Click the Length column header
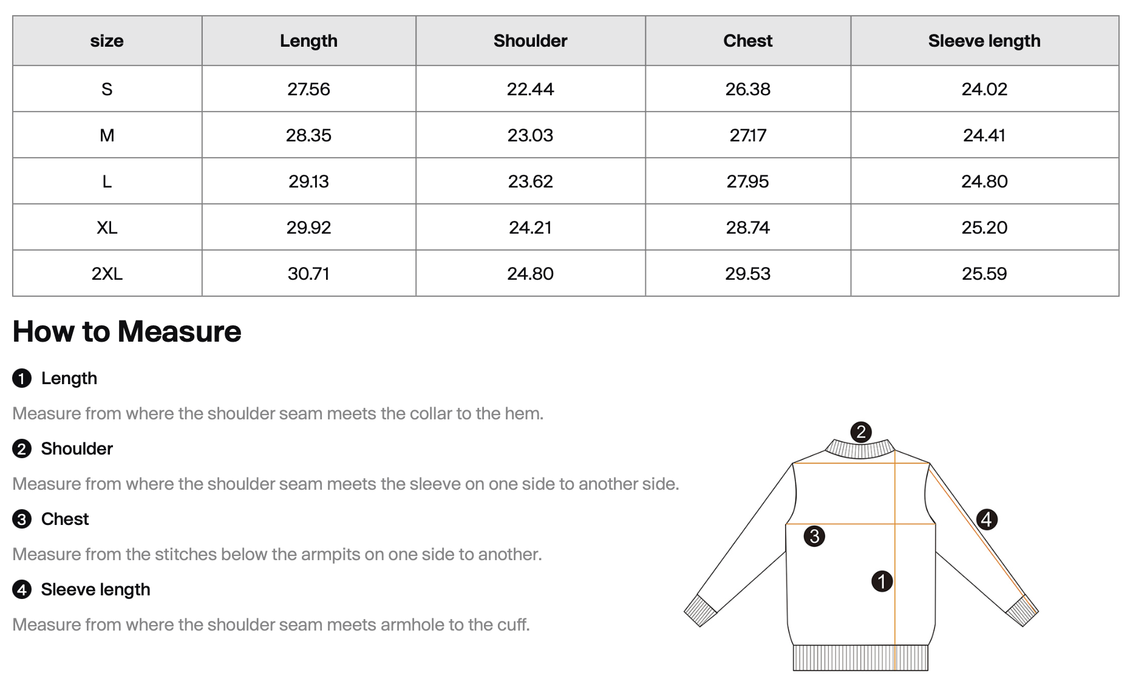Screen dimensions: 1133x687 click(x=308, y=41)
